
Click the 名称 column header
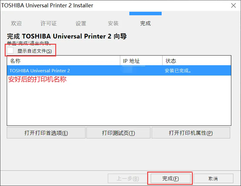point(64,61)
